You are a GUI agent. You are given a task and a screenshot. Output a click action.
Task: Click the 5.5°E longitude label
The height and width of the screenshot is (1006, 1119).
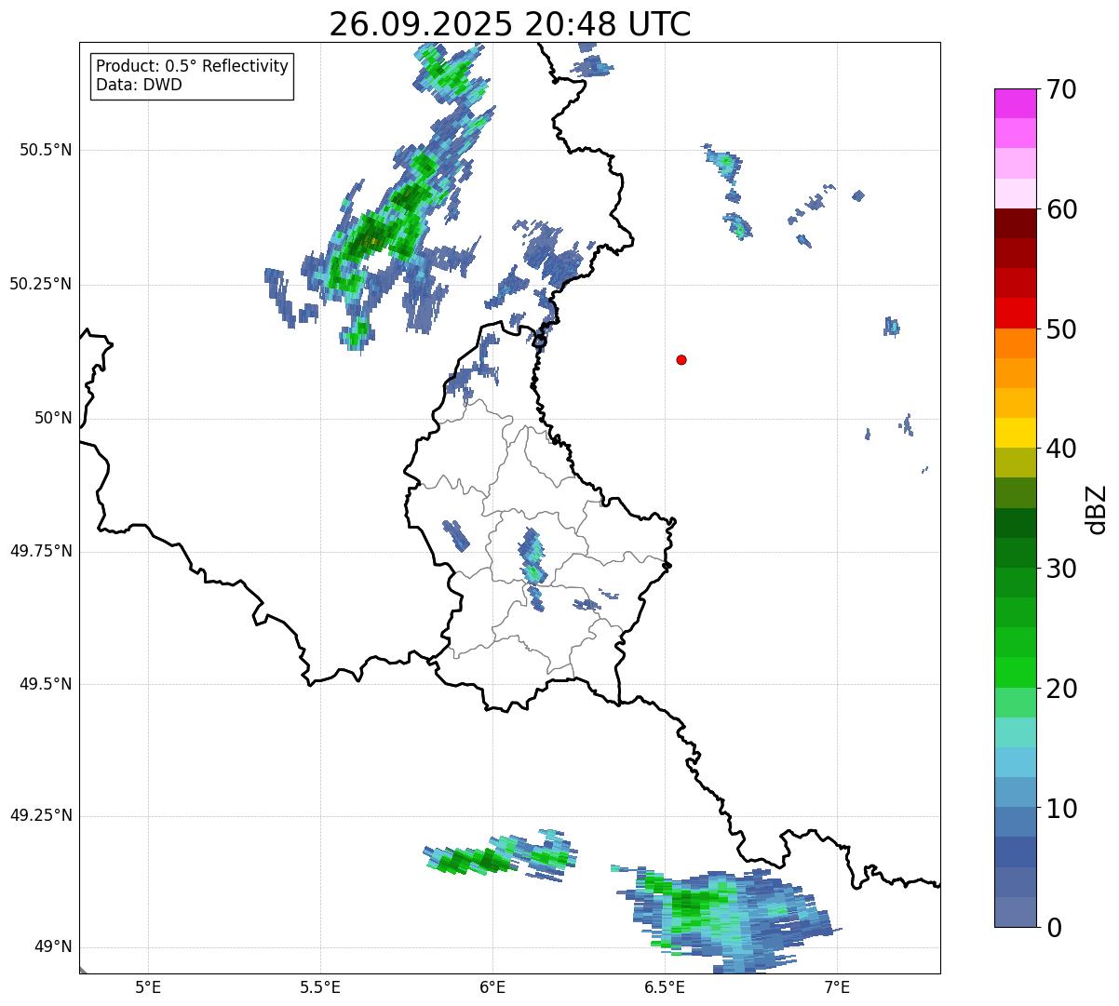(320, 987)
